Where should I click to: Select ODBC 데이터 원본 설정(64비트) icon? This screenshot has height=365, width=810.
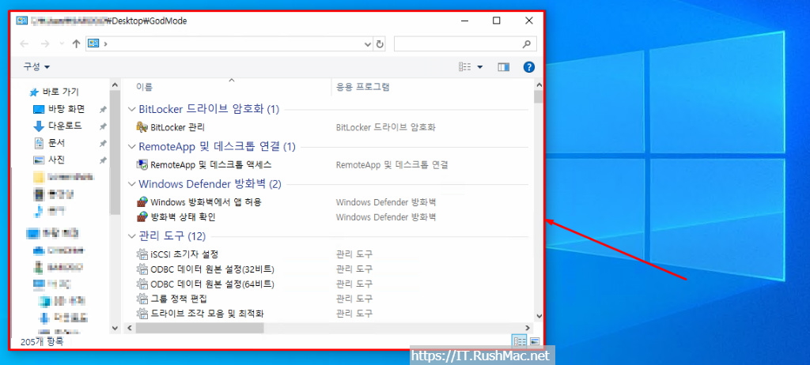142,284
